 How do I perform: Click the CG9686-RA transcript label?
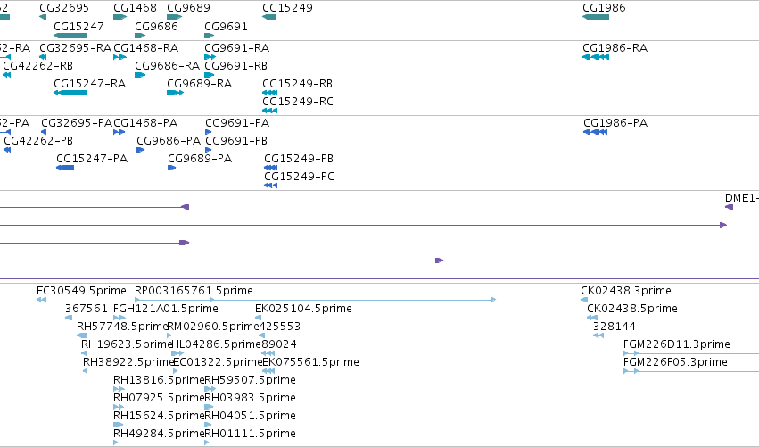click(167, 65)
